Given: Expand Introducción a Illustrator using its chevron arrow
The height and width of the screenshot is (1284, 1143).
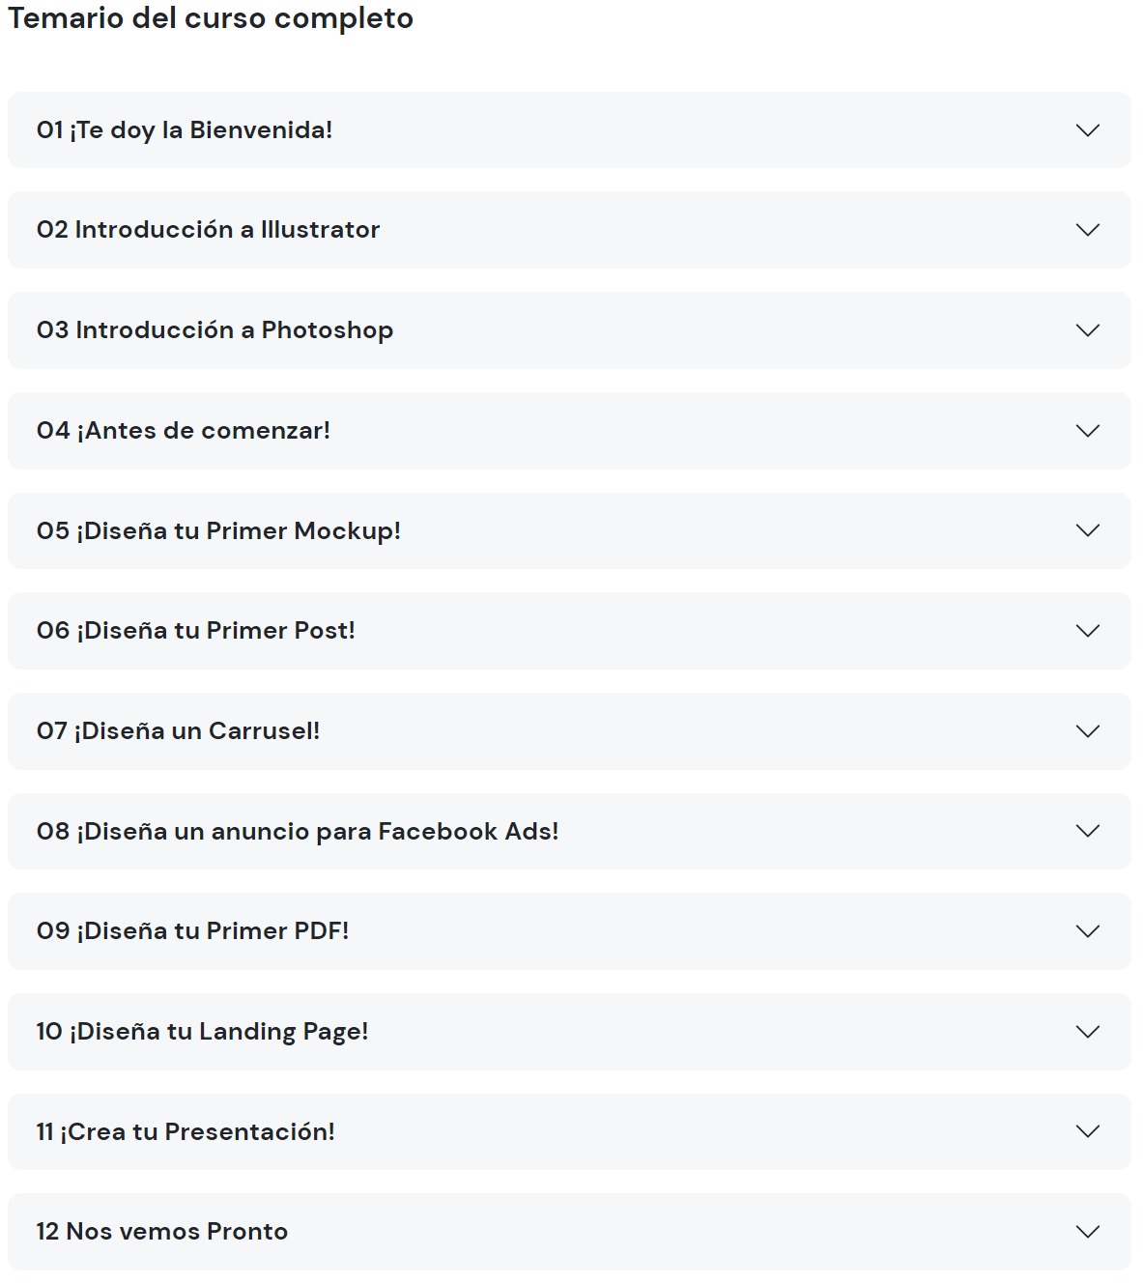Looking at the screenshot, I should (x=1088, y=230).
